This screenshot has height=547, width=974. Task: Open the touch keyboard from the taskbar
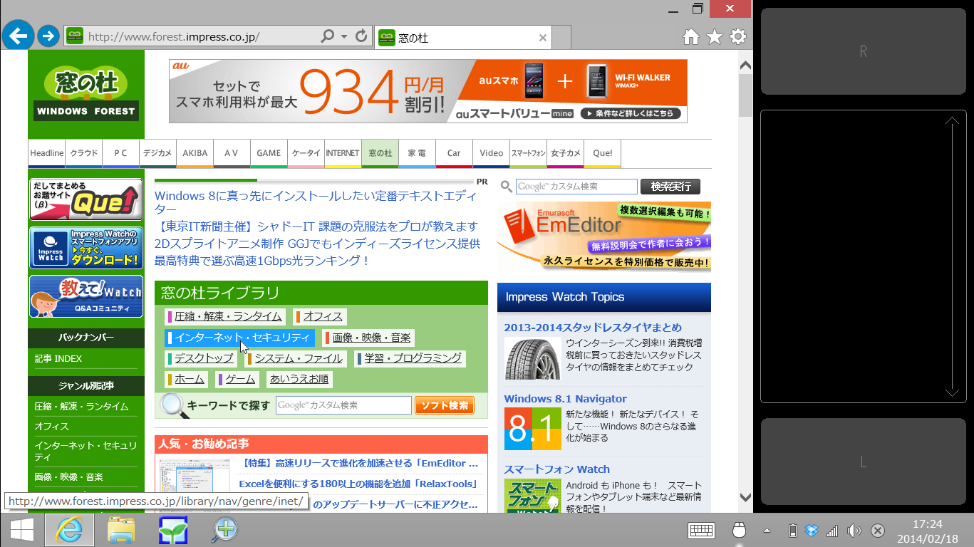(x=700, y=531)
